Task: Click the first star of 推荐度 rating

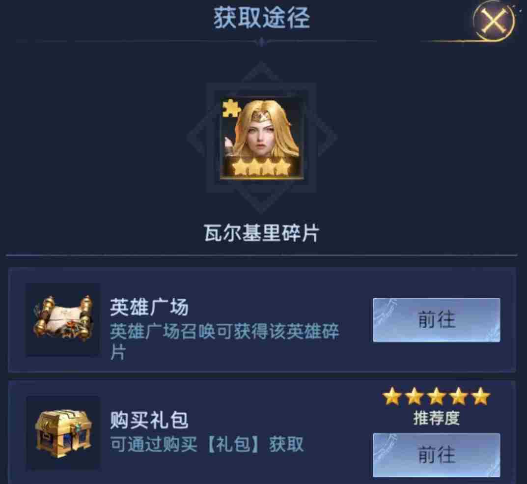Action: (392, 396)
